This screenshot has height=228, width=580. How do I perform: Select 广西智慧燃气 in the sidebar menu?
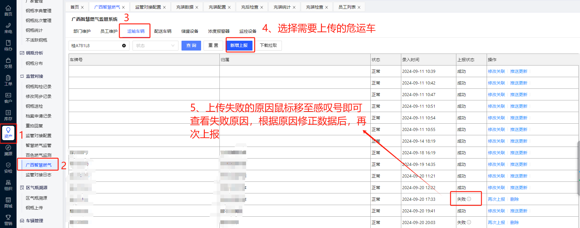pyautogui.click(x=39, y=165)
